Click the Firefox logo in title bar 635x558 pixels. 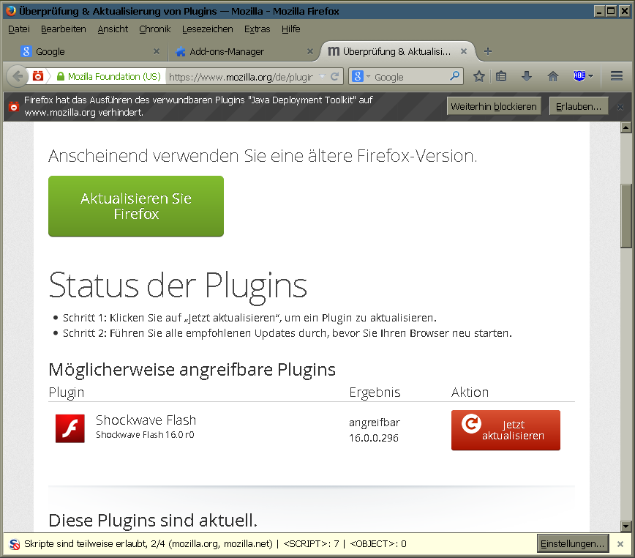12,11
